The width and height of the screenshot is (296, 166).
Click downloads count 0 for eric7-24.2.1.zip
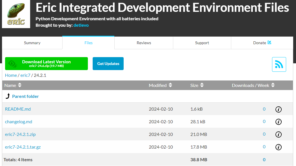(264, 134)
